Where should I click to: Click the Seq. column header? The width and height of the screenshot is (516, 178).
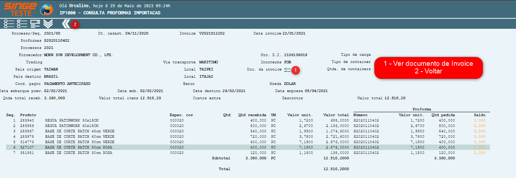[x=10, y=115]
